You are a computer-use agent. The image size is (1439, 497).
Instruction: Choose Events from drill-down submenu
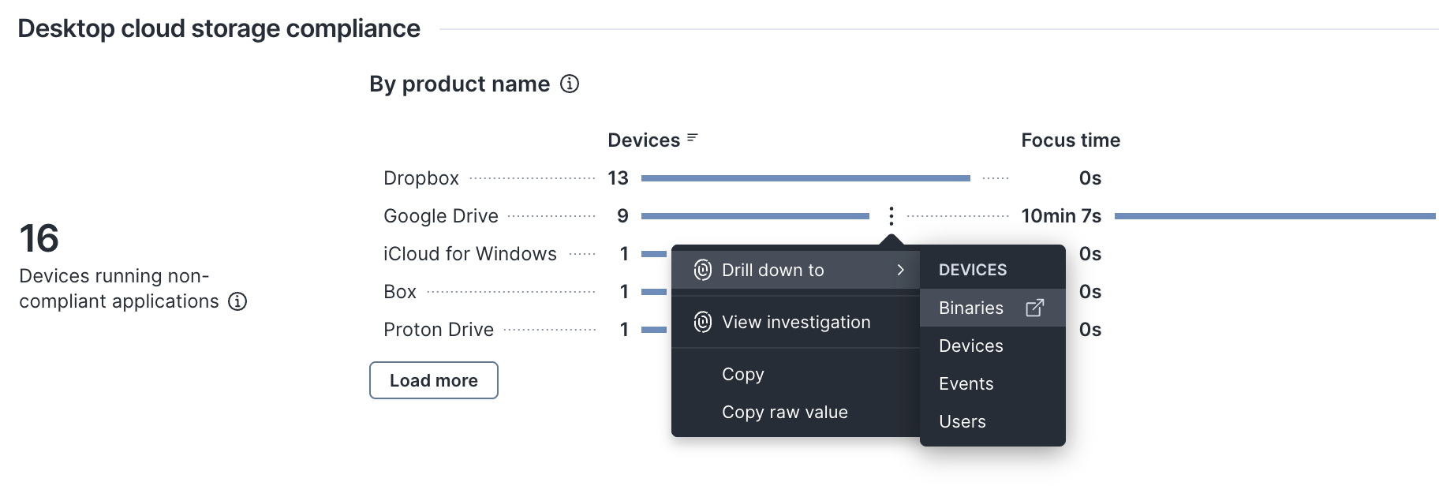(x=966, y=383)
